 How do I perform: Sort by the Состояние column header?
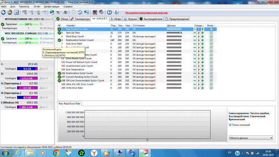[139, 26]
